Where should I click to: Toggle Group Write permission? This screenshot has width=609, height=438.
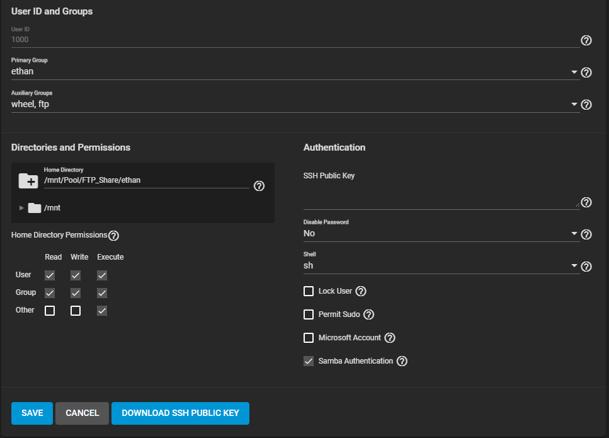click(x=76, y=293)
